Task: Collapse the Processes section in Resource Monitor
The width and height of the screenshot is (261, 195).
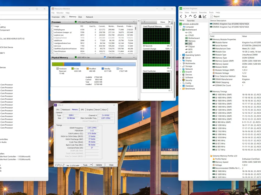Action: 133,22
